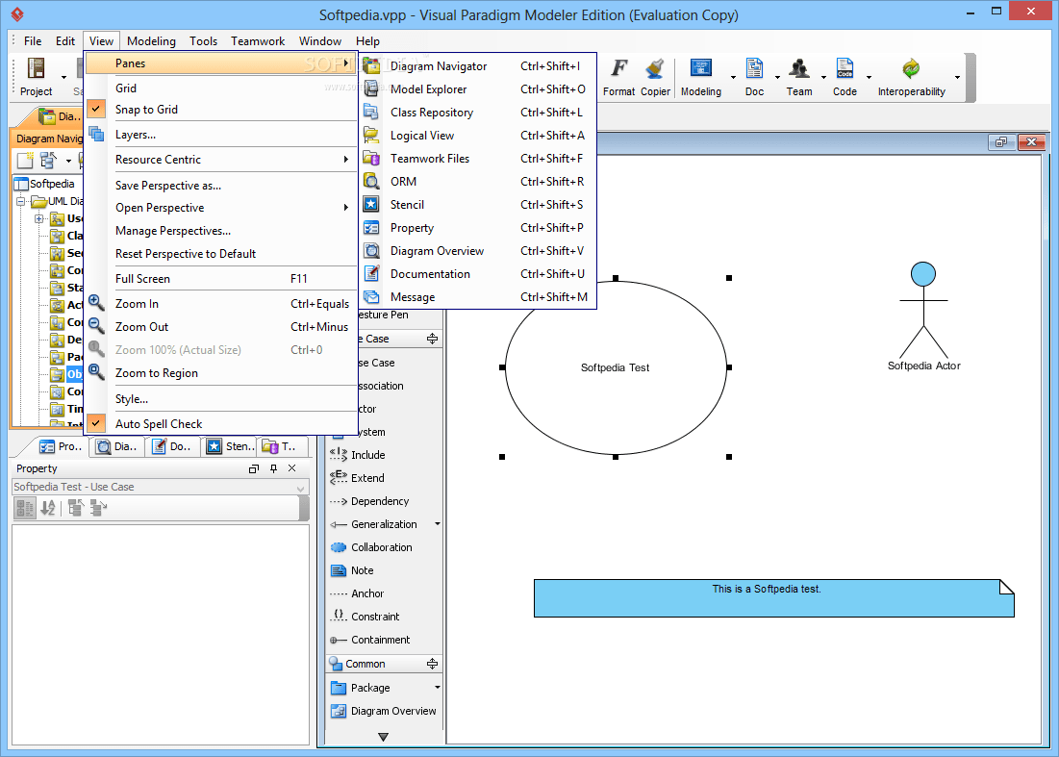Click the Class Repository icon in submenu

370,113
